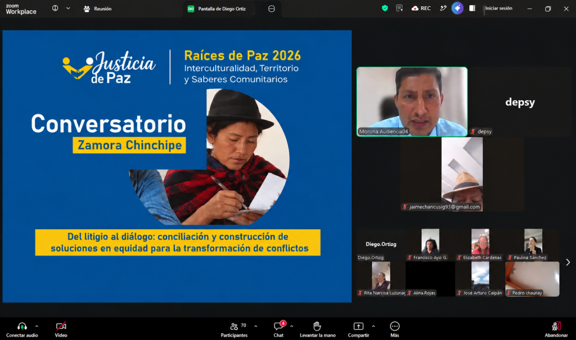This screenshot has width=576, height=340.
Task: Open the AI Companion sparkle icon
Action: point(457,8)
